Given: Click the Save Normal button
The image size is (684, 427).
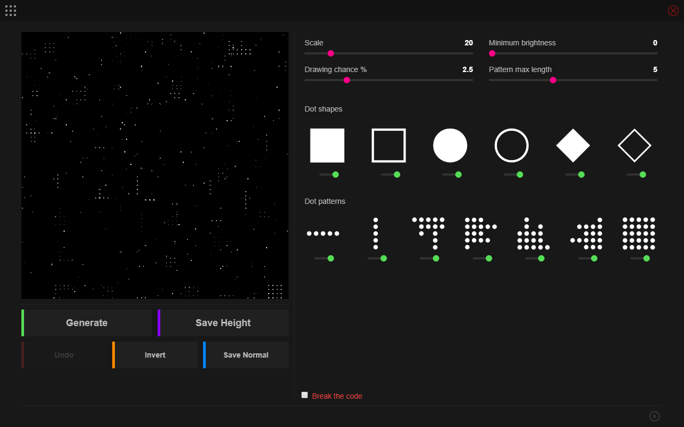Looking at the screenshot, I should (246, 355).
